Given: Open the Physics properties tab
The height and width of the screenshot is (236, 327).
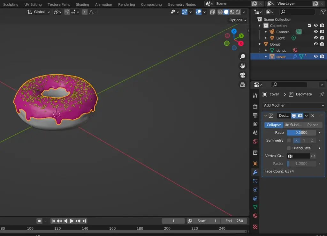Looking at the screenshot, I should pyautogui.click(x=255, y=190).
